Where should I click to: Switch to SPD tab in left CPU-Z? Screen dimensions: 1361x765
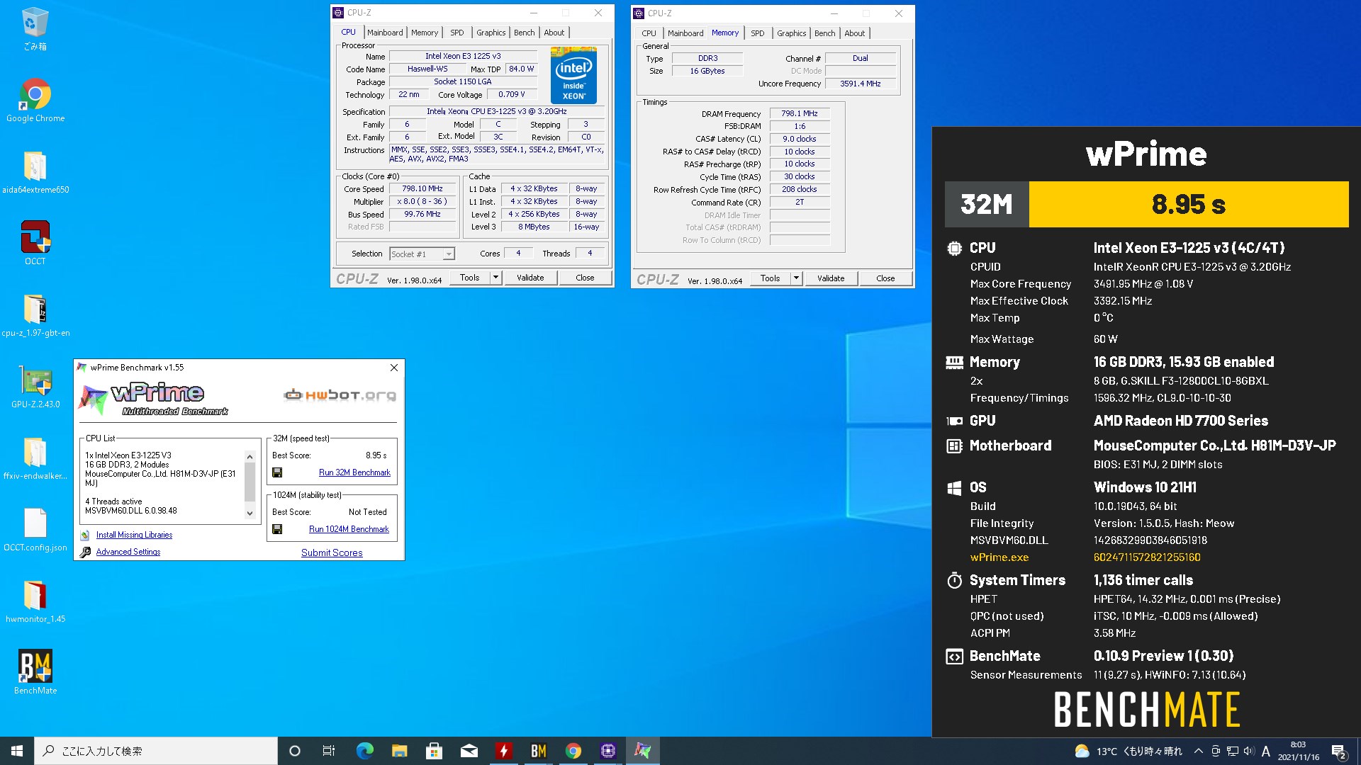coord(457,33)
